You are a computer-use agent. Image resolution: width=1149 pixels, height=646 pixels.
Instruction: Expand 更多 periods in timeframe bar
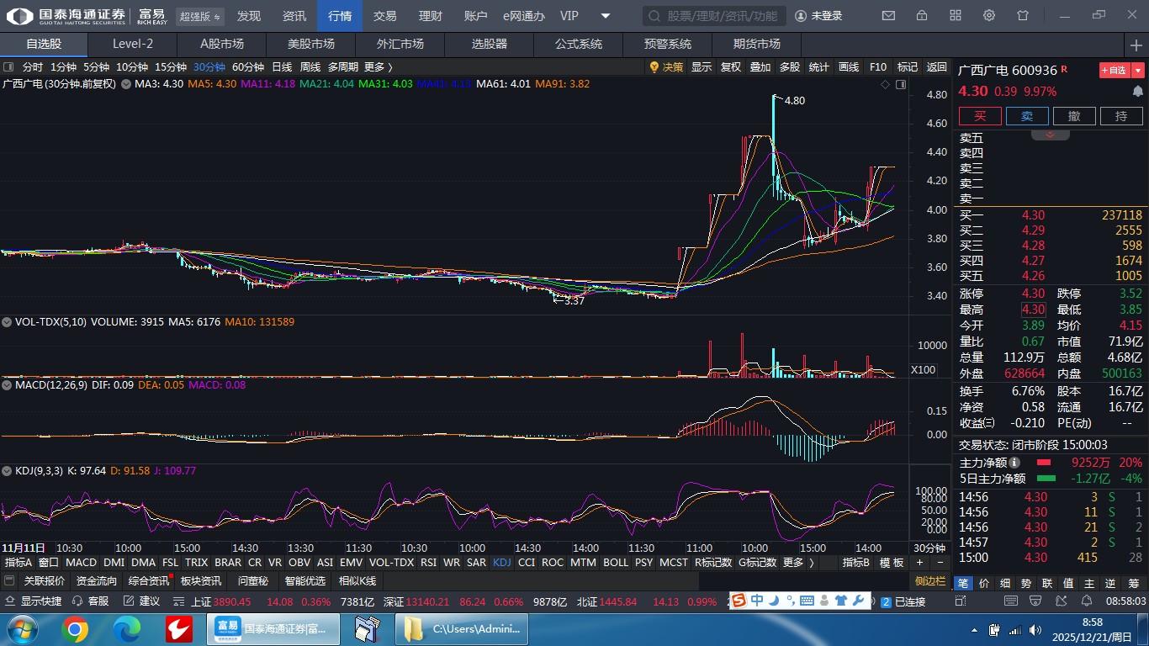coord(378,67)
